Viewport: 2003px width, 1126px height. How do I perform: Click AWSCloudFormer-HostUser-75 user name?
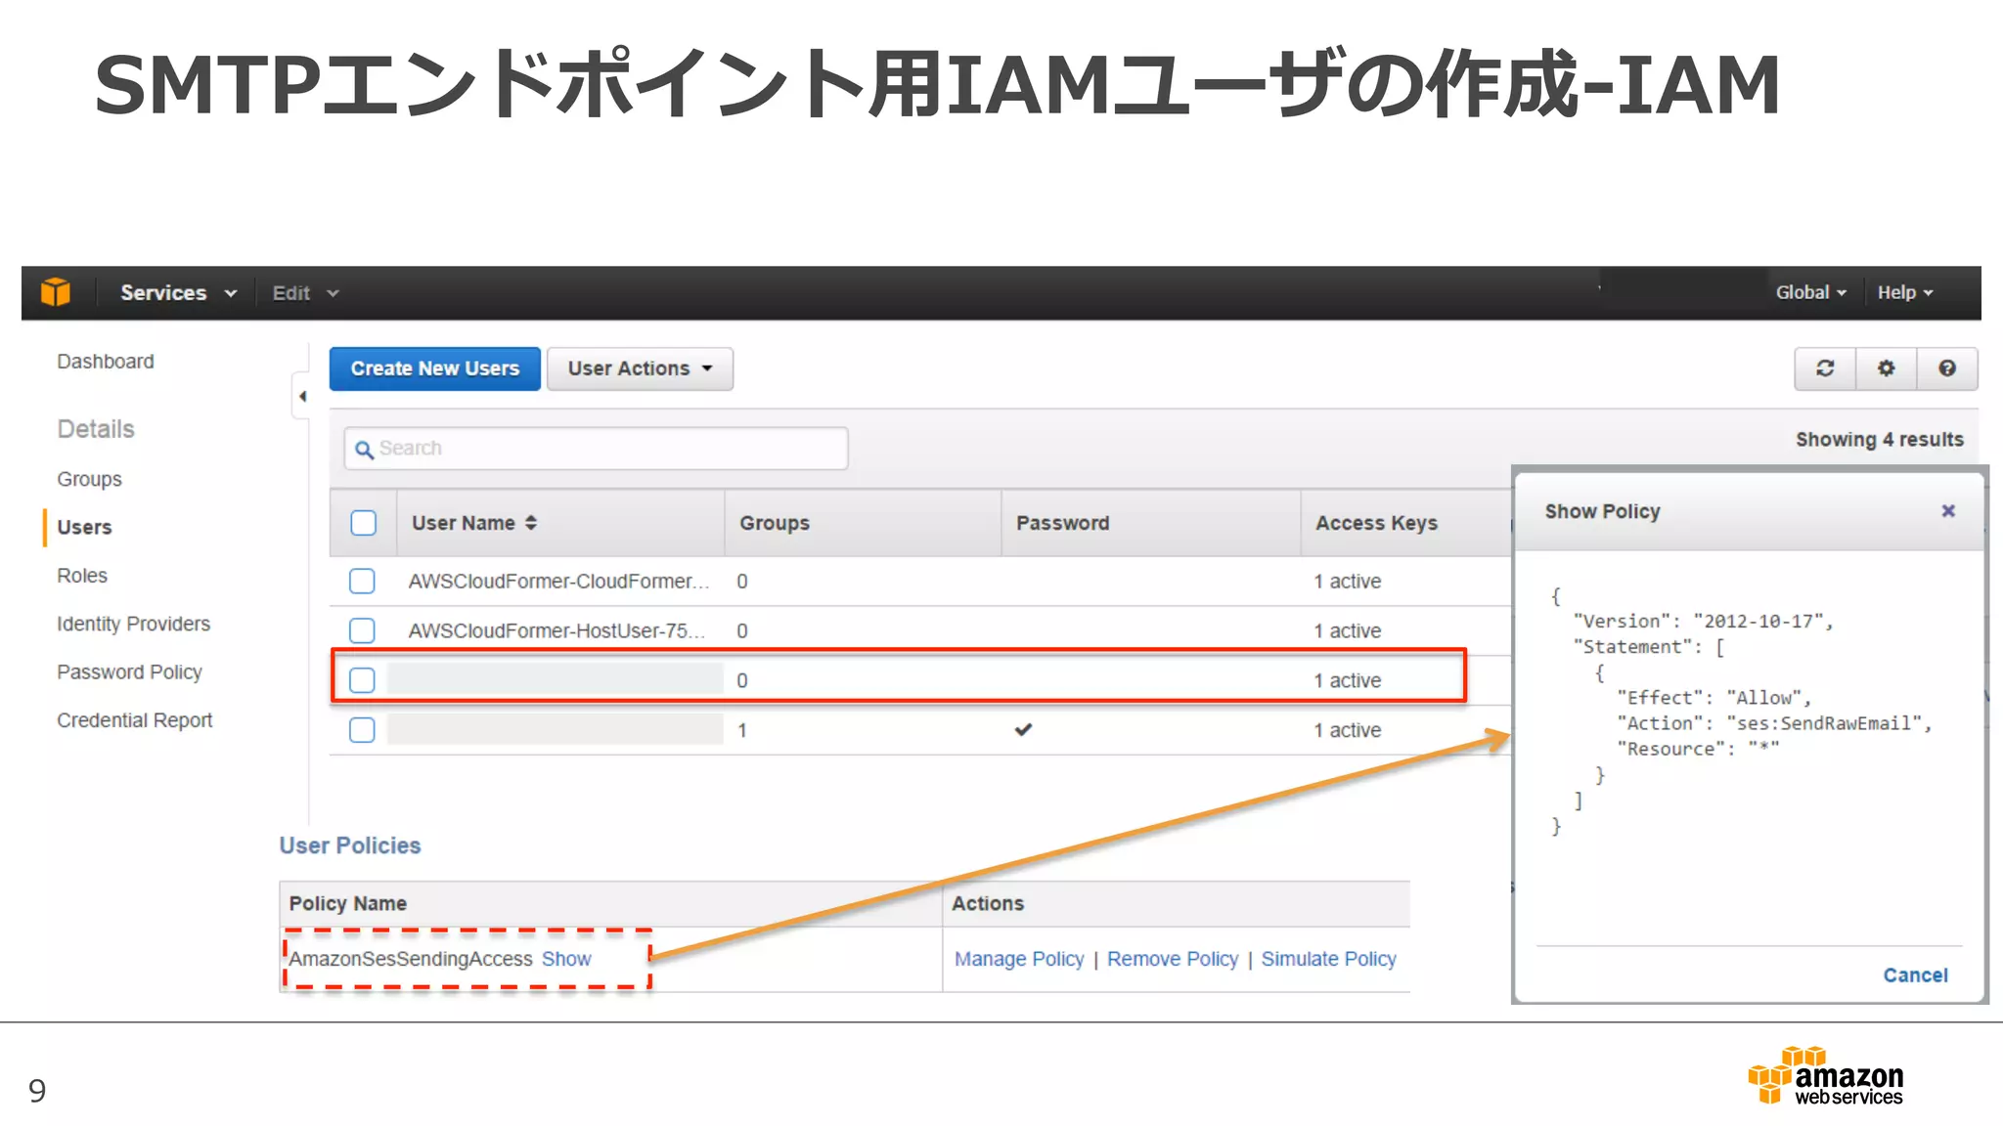pyautogui.click(x=556, y=630)
